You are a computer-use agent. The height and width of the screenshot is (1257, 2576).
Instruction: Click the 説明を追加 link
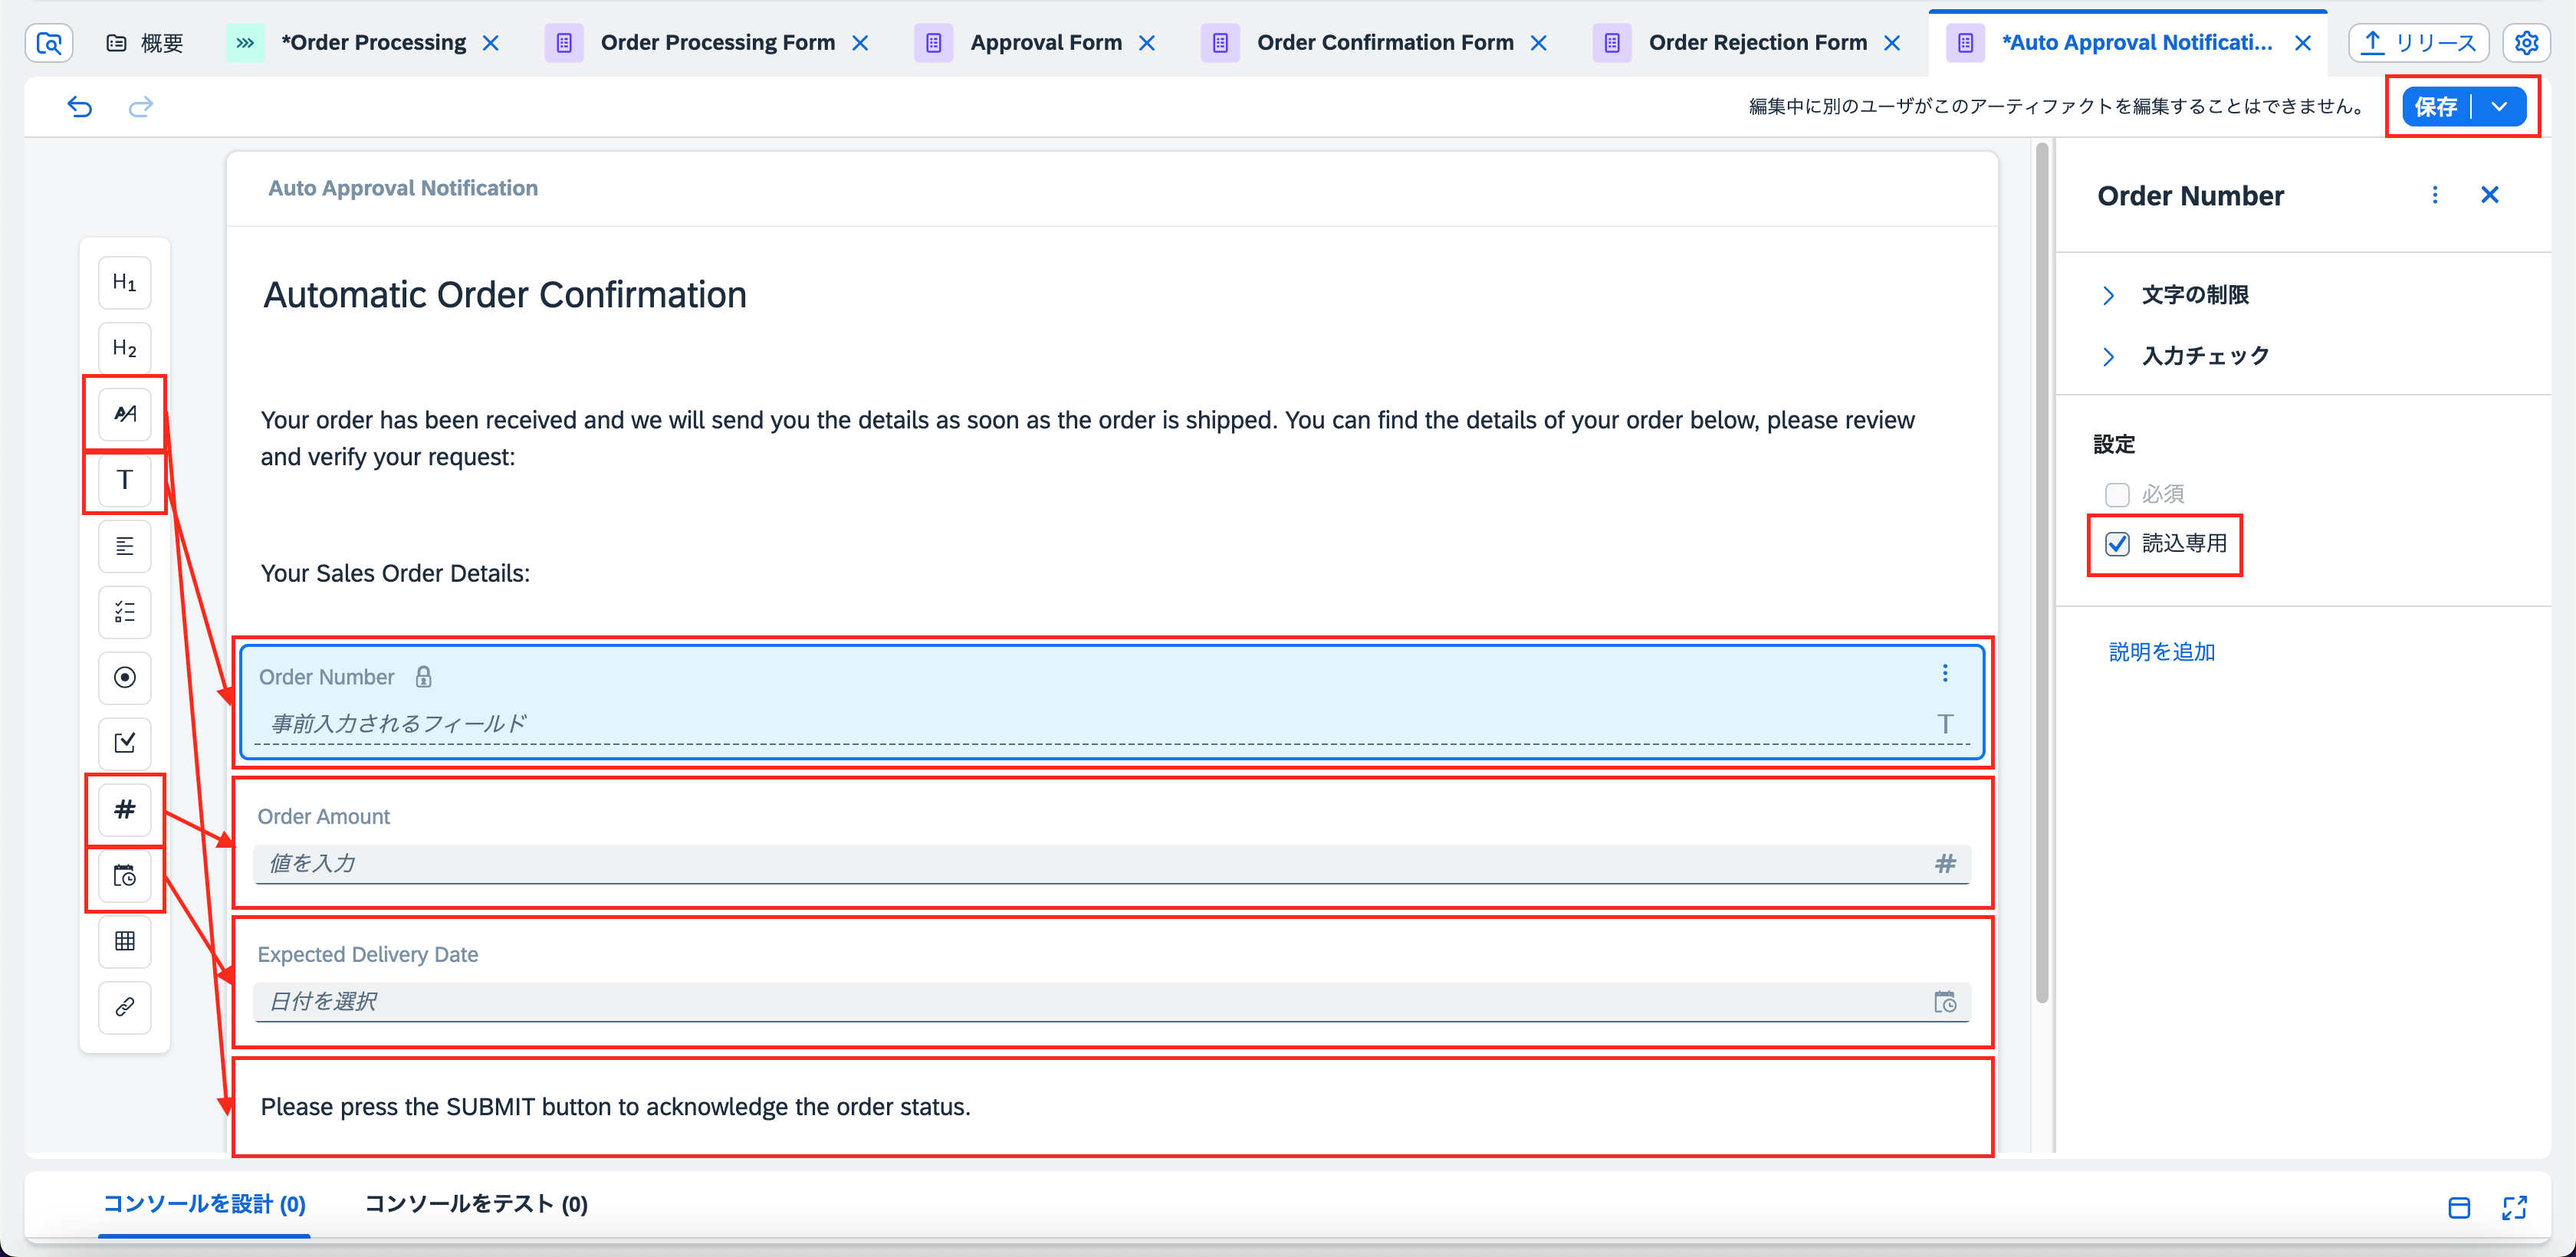[2161, 652]
